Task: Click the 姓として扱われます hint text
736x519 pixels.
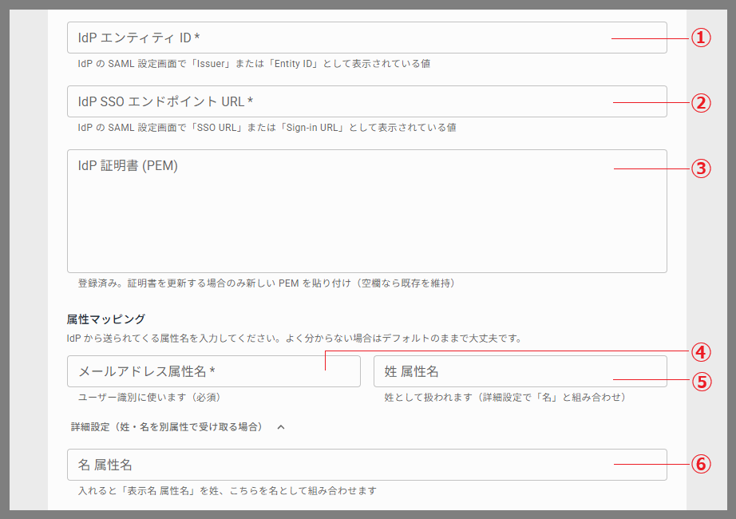Action: [505, 398]
